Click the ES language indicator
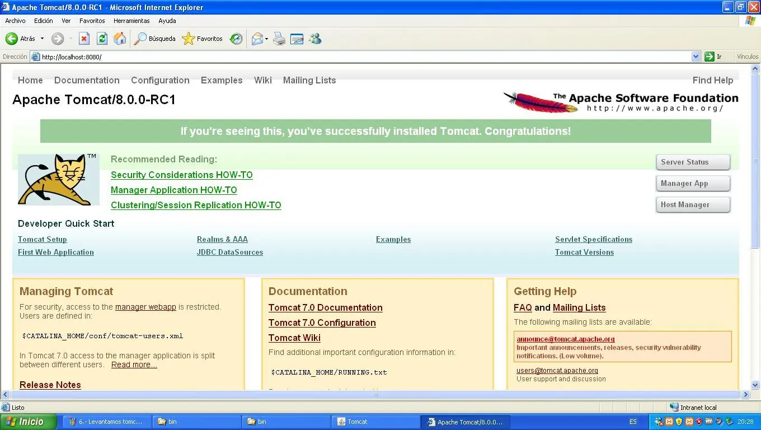Viewport: 761px width, 430px height. 633,422
